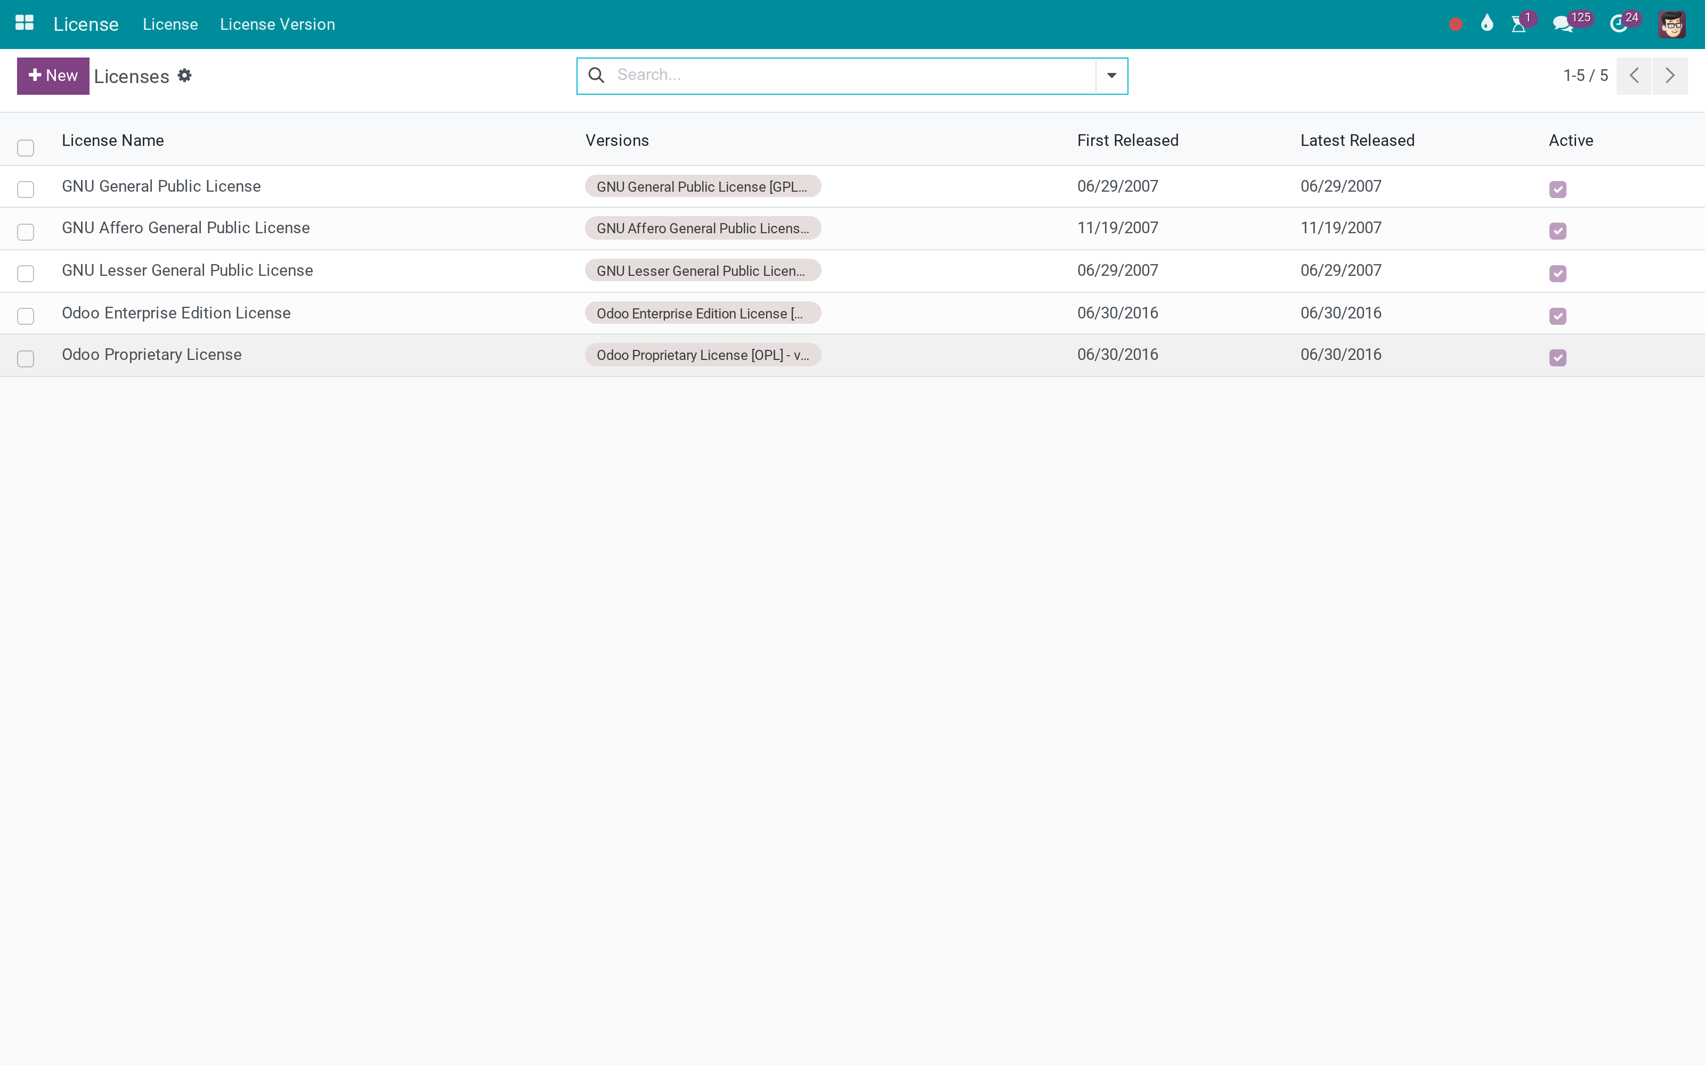Click Latest Released date of GNU Lesser license
The image size is (1705, 1065).
pos(1341,271)
